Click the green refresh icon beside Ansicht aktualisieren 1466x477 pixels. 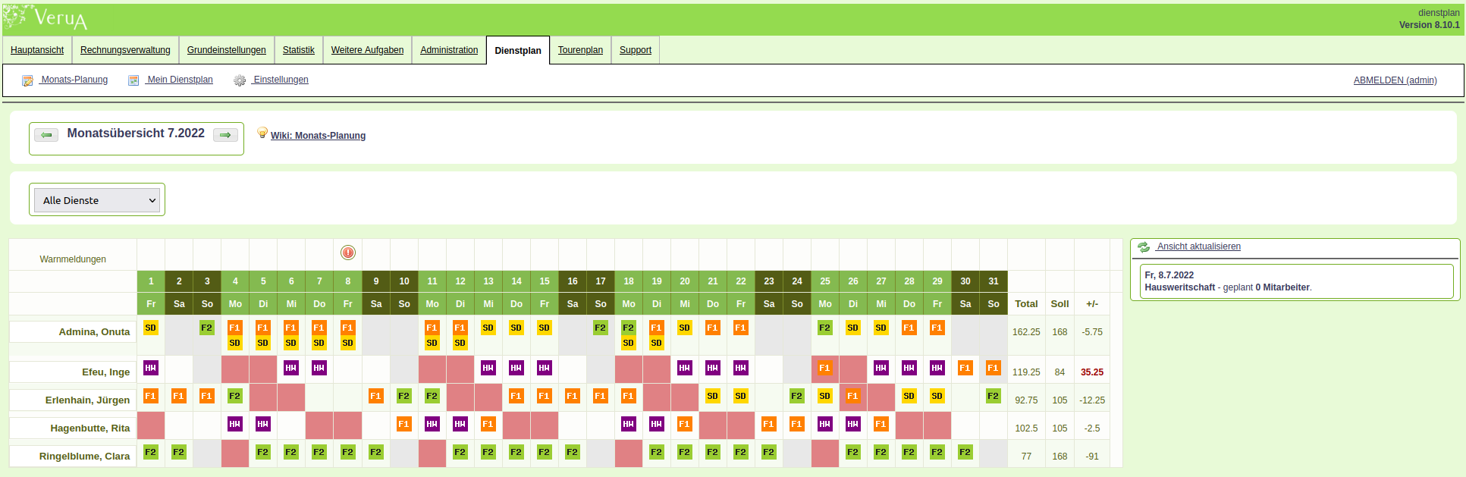point(1144,247)
